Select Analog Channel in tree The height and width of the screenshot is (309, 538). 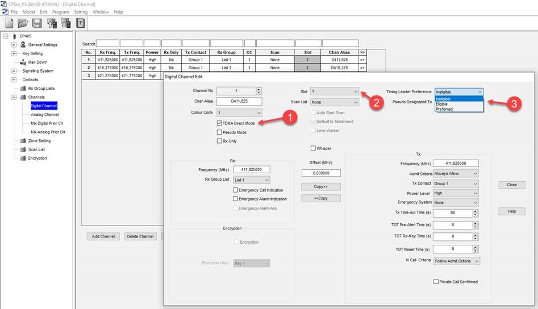45,115
